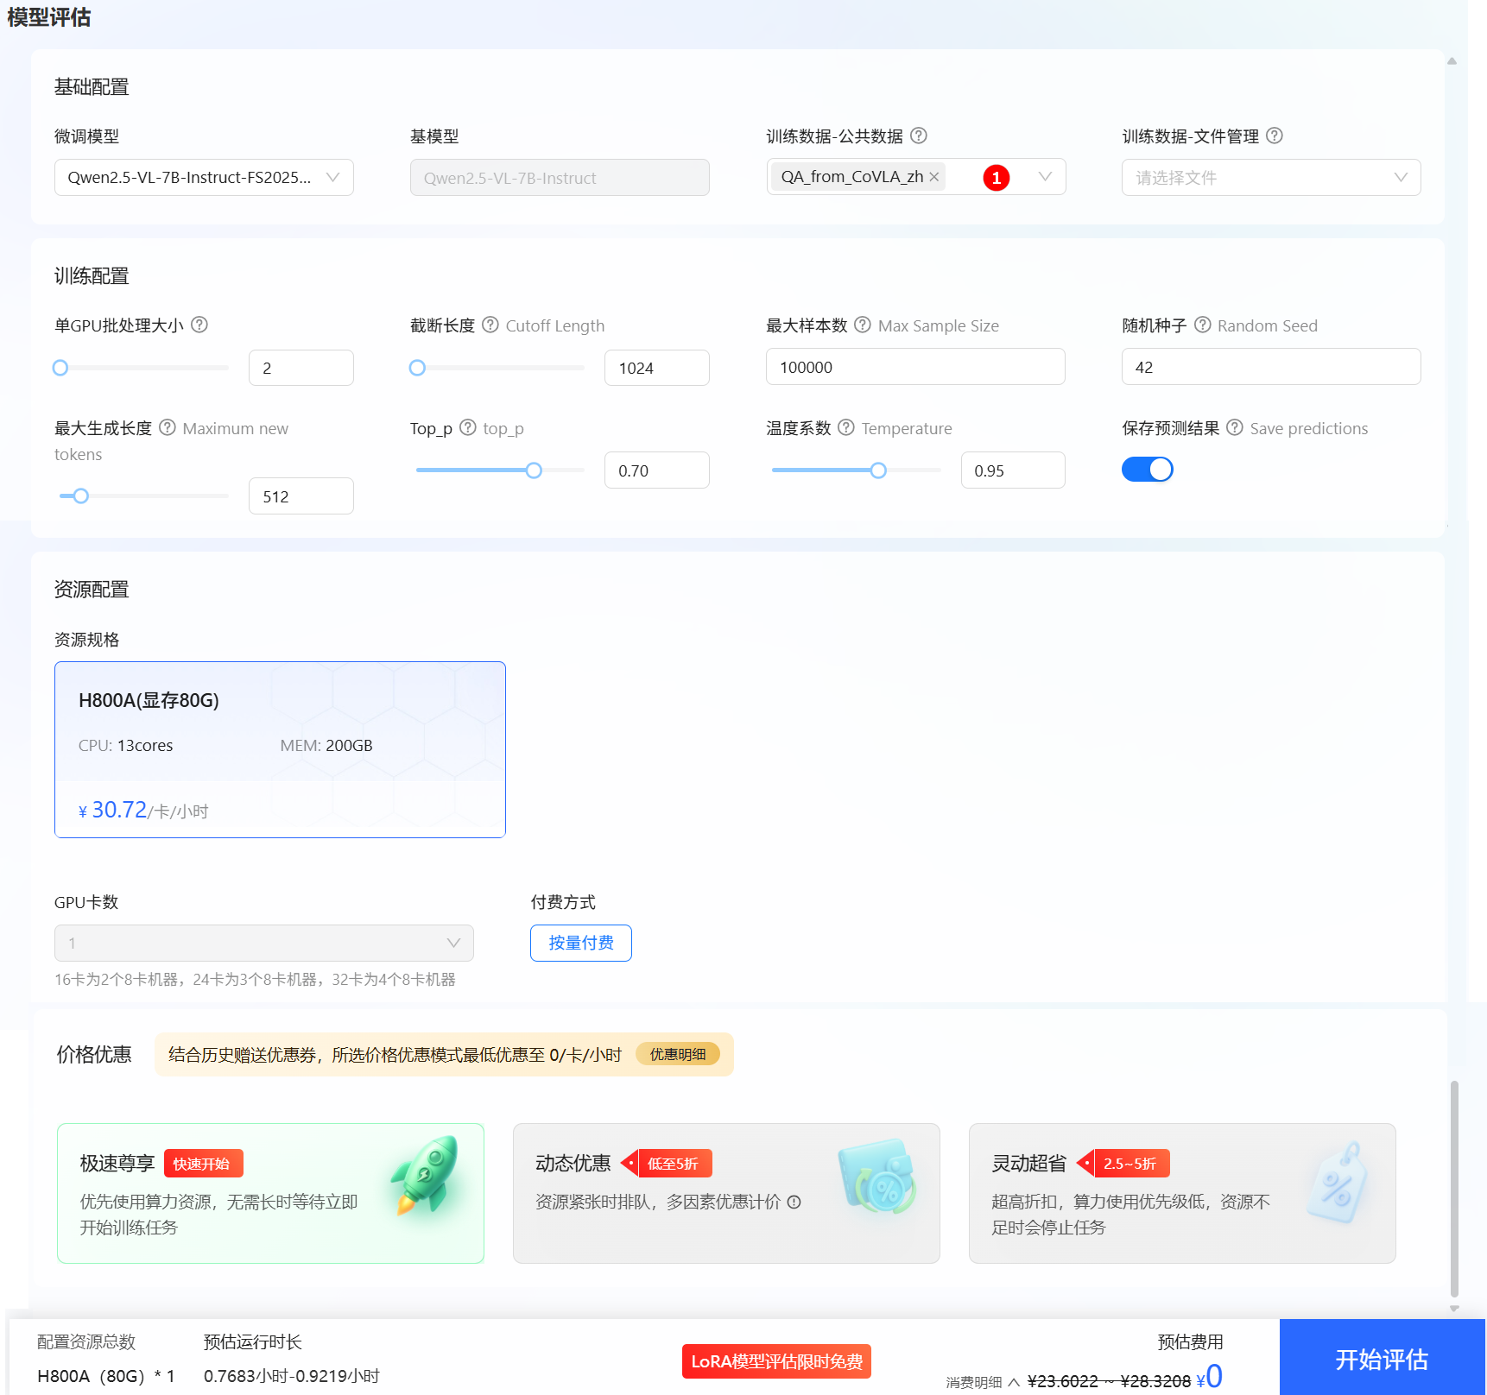The width and height of the screenshot is (1487, 1395).
Task: Expand the 训练数据-文件管理 file selector
Action: (1270, 178)
